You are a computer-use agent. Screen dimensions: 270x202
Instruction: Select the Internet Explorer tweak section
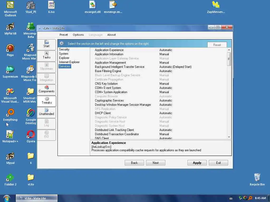69,62
